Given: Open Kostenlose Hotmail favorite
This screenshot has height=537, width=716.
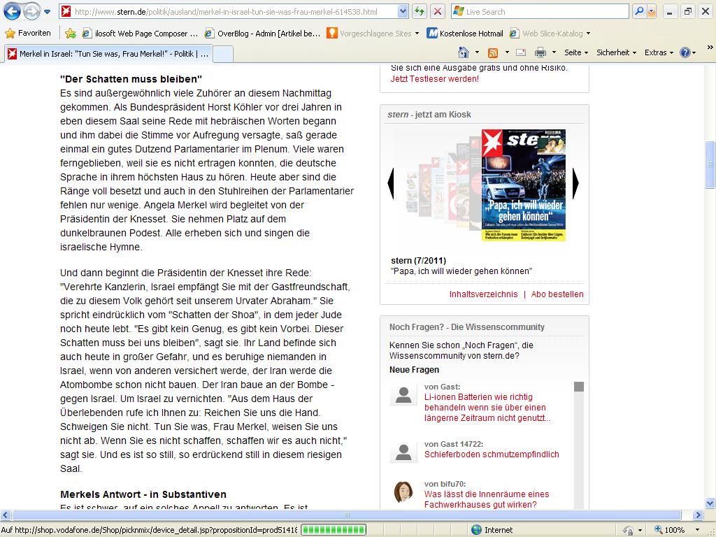Looking at the screenshot, I should [x=465, y=34].
